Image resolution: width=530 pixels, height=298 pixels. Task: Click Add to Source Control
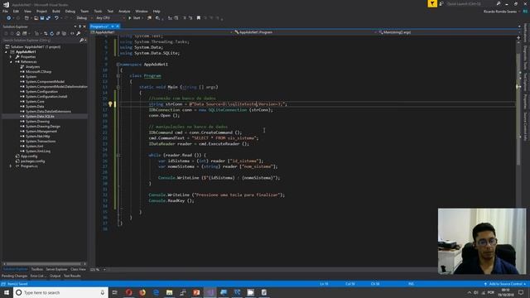(x=505, y=284)
